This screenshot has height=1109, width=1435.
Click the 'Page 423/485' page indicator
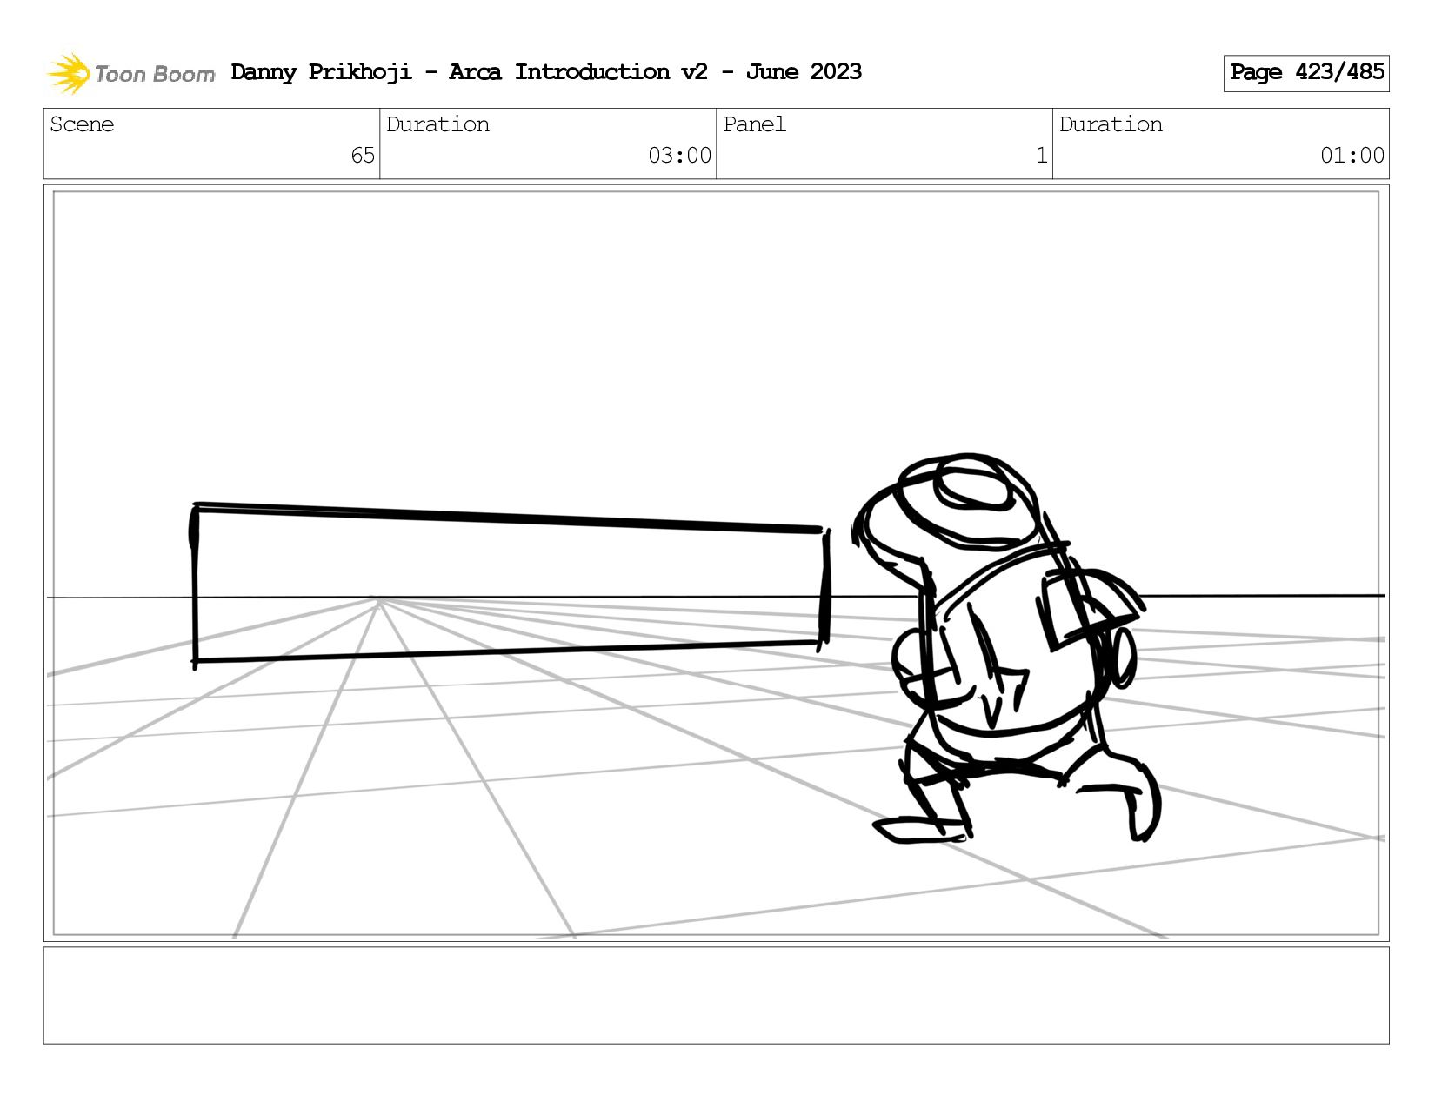pyautogui.click(x=1306, y=73)
